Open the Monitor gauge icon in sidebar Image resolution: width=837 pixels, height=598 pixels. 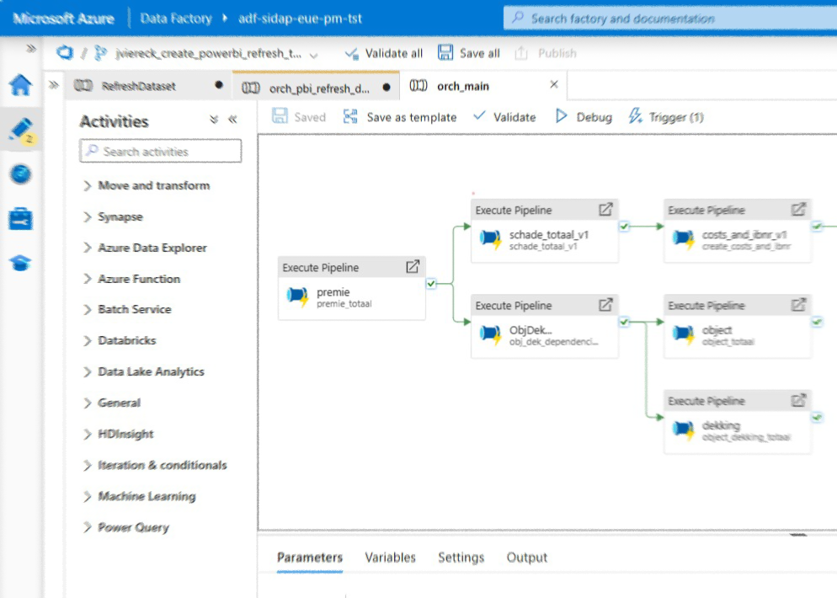(20, 174)
